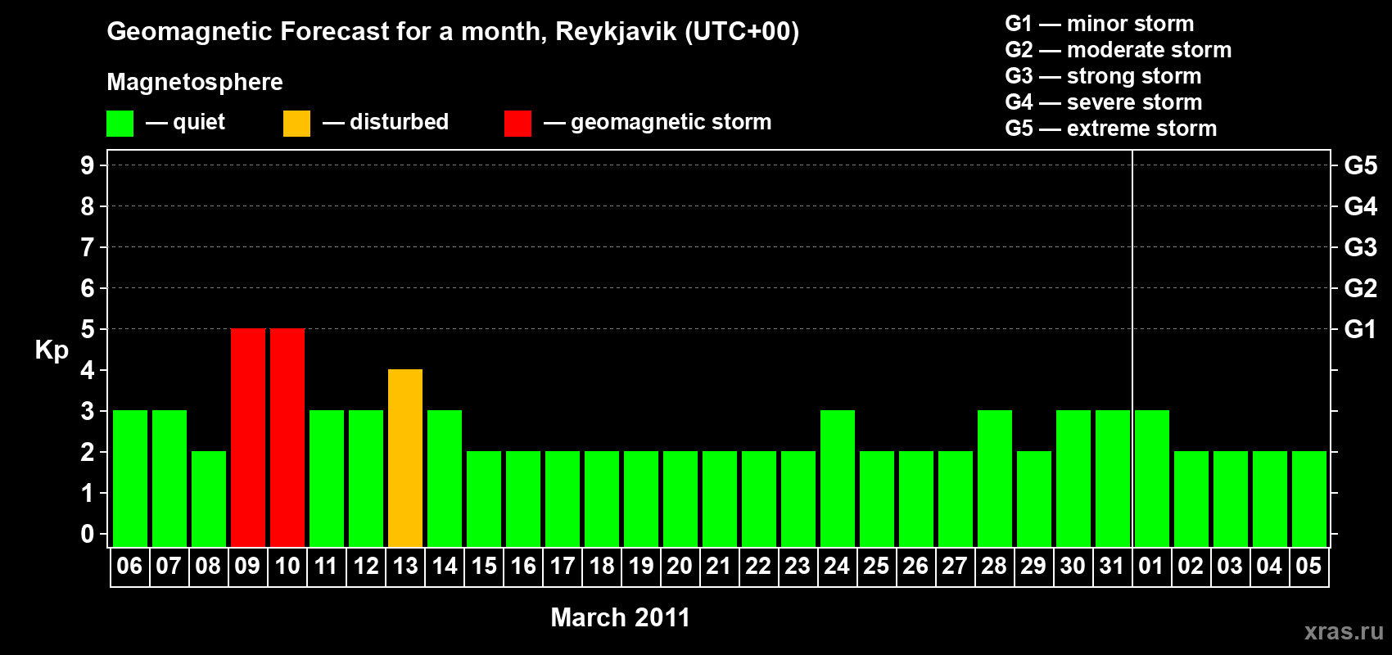Image resolution: width=1392 pixels, height=655 pixels.
Task: Select the orange bar for March 13
Action: 405,458
